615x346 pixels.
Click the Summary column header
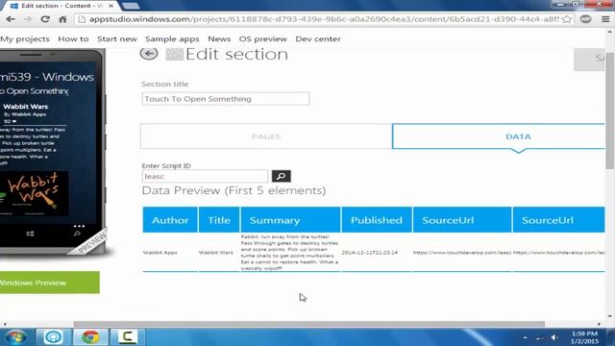tap(290, 220)
